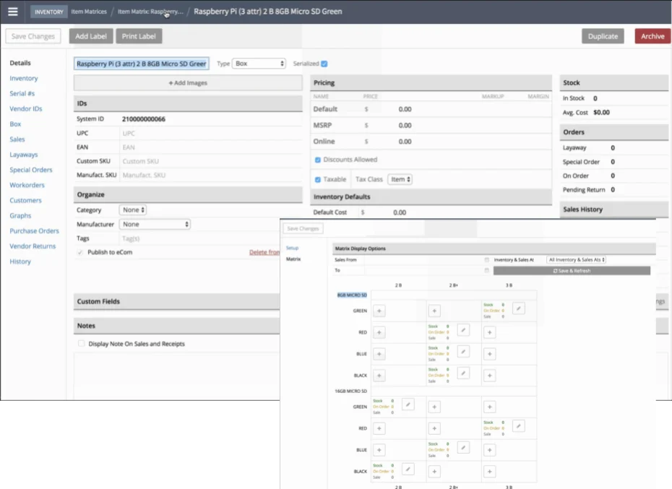Click the item name description field
The height and width of the screenshot is (489, 672).
tap(142, 64)
